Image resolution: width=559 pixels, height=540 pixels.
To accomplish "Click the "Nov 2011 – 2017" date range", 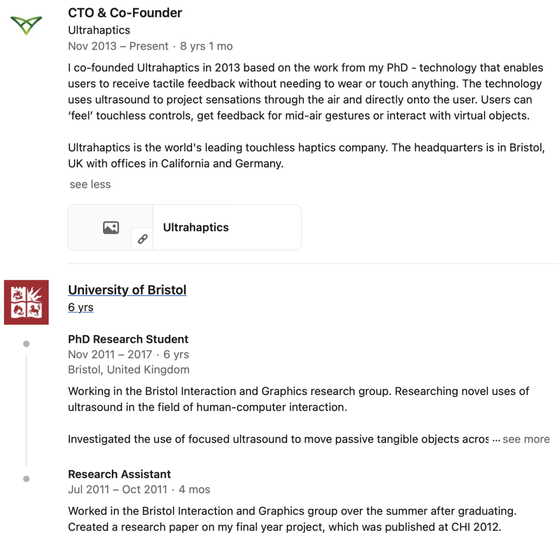I will point(110,355).
